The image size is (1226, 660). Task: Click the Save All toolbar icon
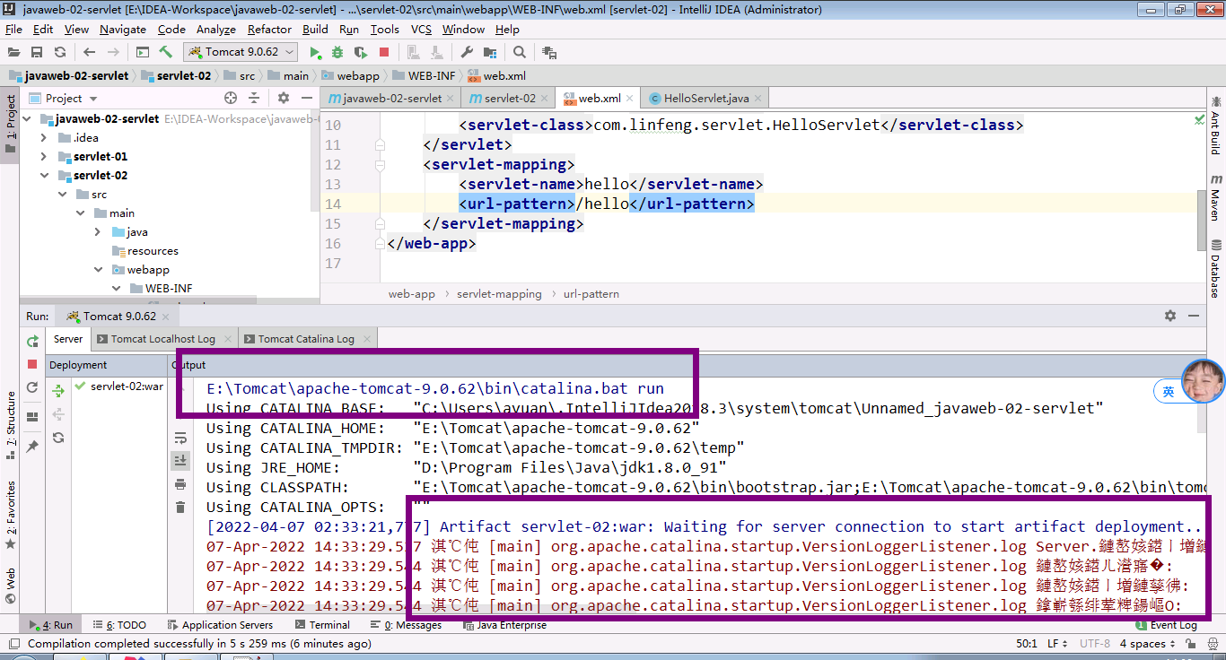click(x=37, y=52)
